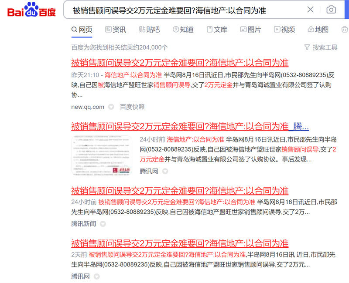Image resolution: width=349 pixels, height=283 pixels.
Task: Open the result title ending in 腾...
Action: [x=190, y=127]
